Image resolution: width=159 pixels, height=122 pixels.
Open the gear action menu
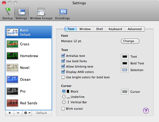click(27, 113)
